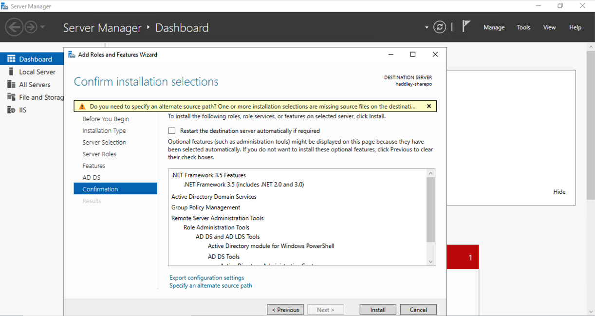
Task: Click the Server Manager window scroll up arrow
Action: [x=591, y=46]
